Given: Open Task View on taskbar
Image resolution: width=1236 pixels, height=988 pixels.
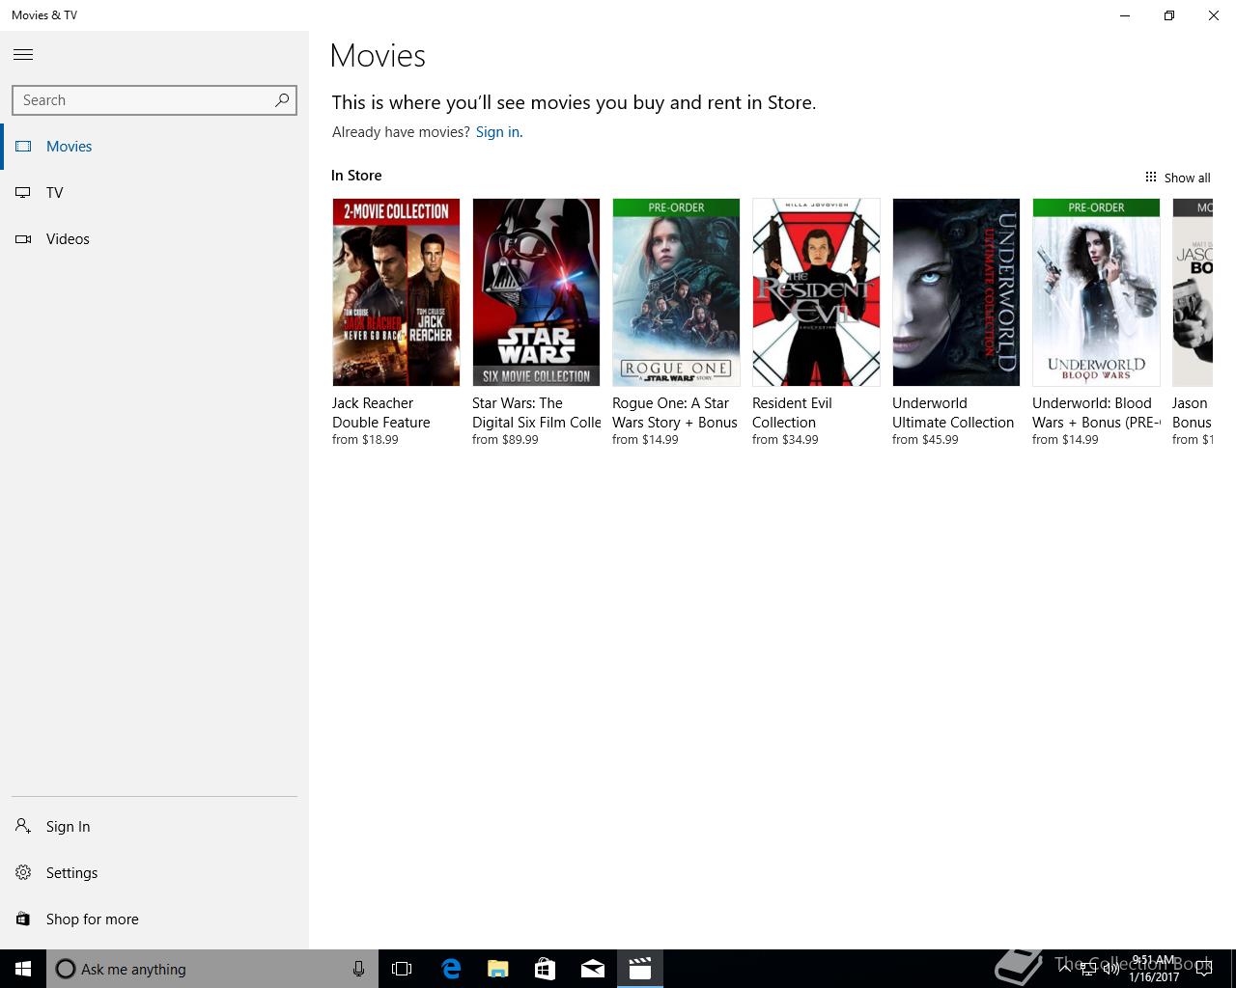Looking at the screenshot, I should click(402, 969).
